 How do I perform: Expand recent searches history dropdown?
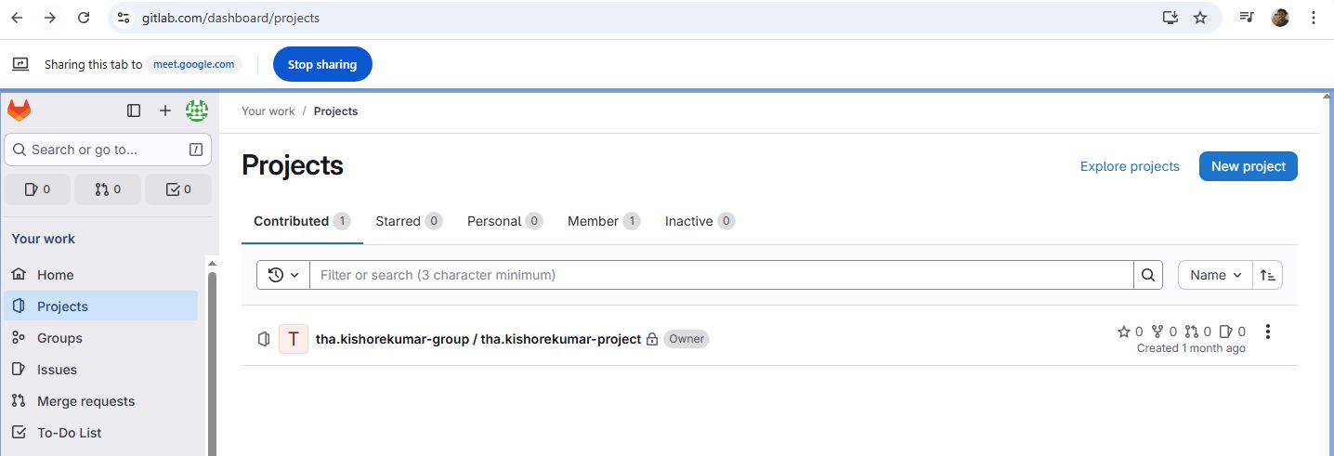(x=283, y=275)
